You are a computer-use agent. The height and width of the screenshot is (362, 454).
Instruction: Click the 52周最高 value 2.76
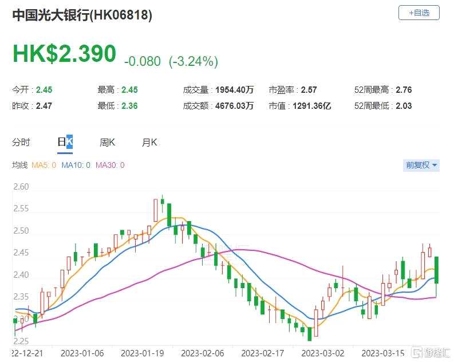pos(404,90)
